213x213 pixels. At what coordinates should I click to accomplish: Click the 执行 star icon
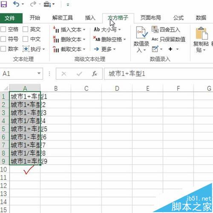click(x=26, y=49)
